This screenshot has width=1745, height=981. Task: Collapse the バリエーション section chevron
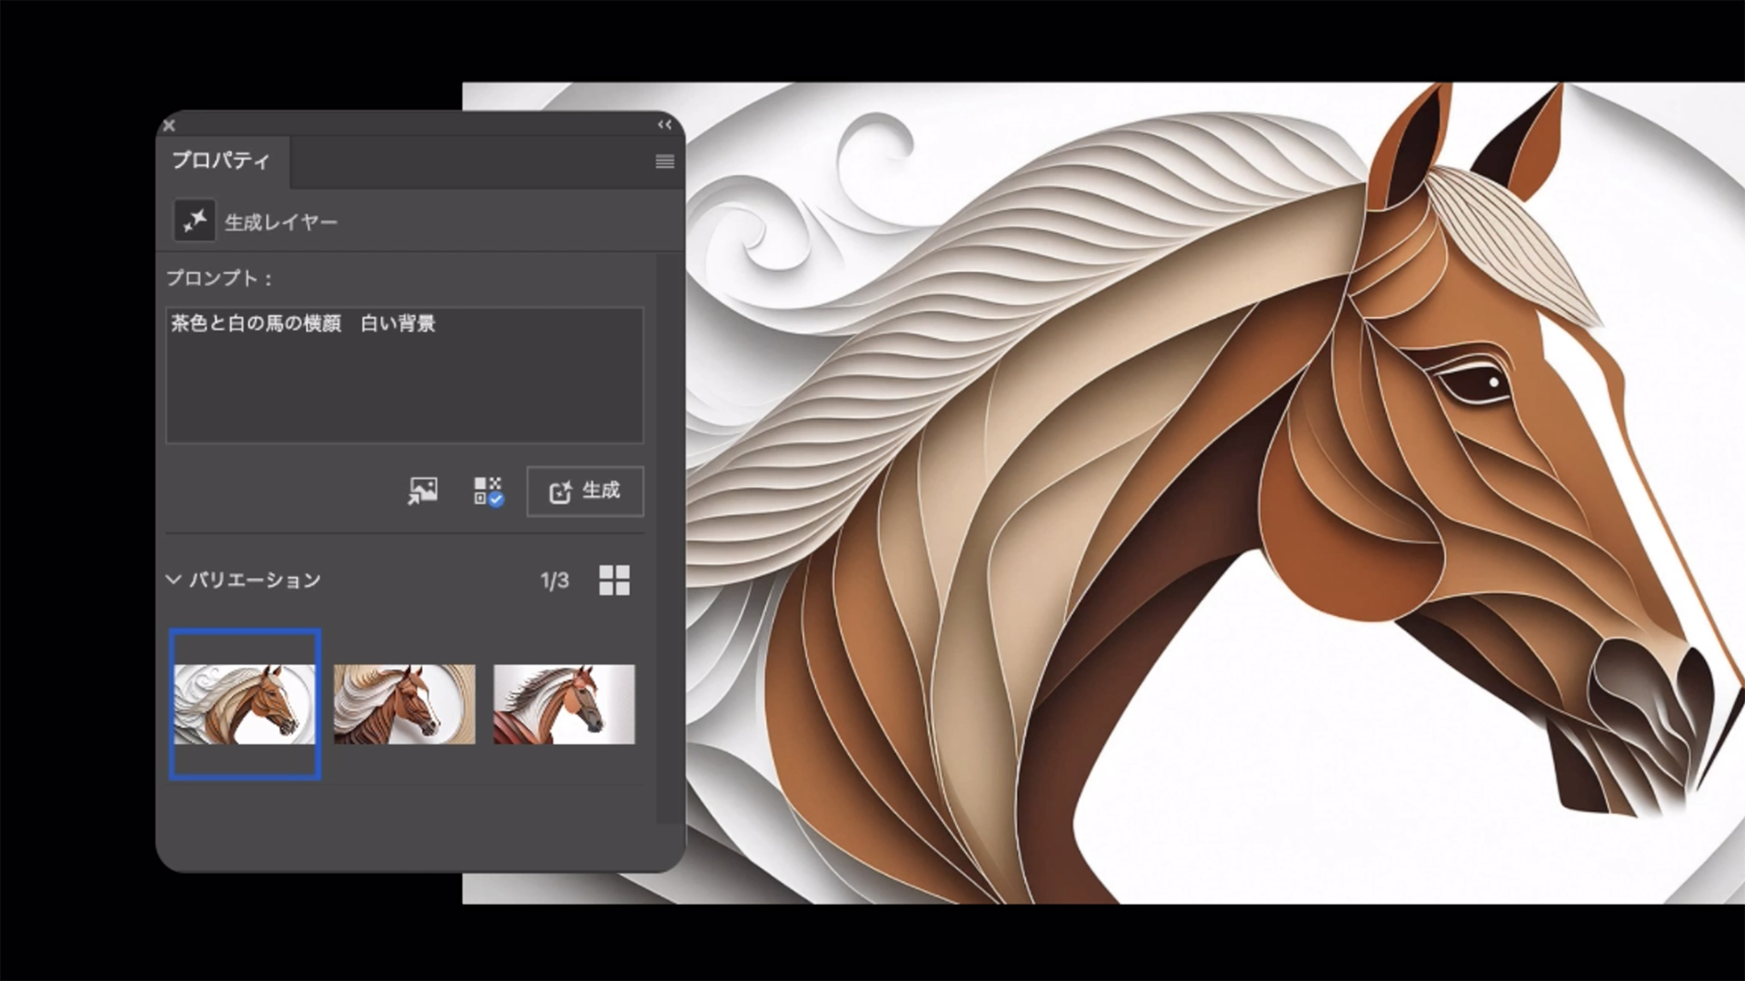point(174,580)
